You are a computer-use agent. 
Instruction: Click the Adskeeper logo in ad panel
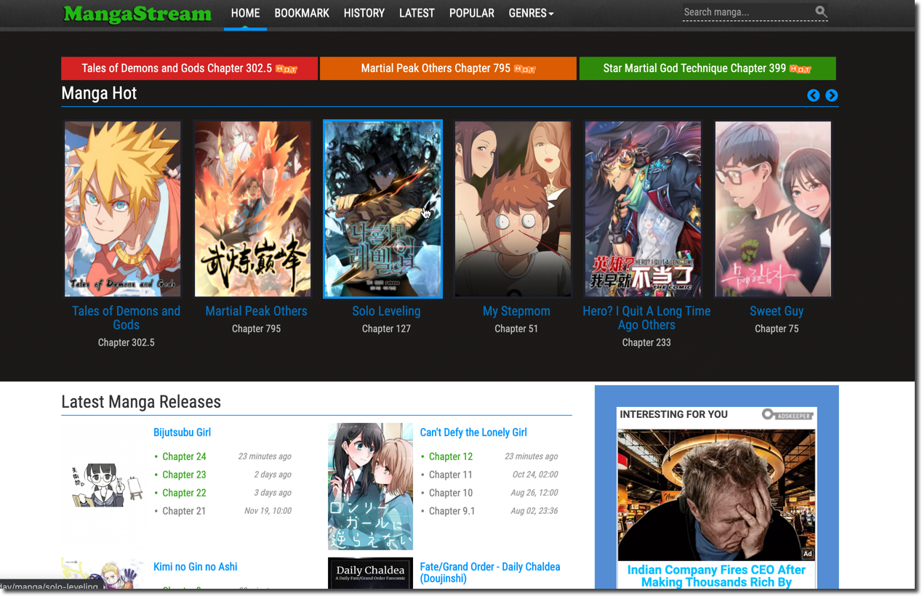(788, 414)
